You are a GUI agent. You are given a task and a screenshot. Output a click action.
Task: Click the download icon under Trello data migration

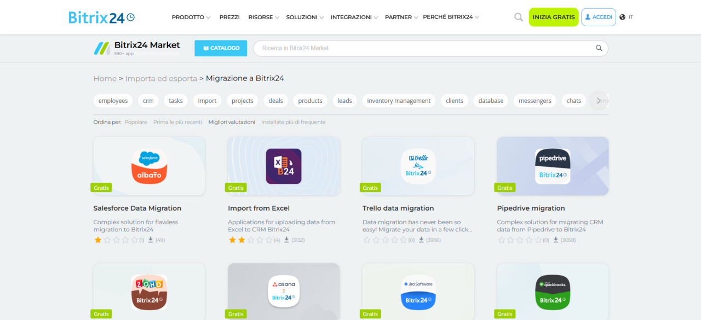click(421, 240)
